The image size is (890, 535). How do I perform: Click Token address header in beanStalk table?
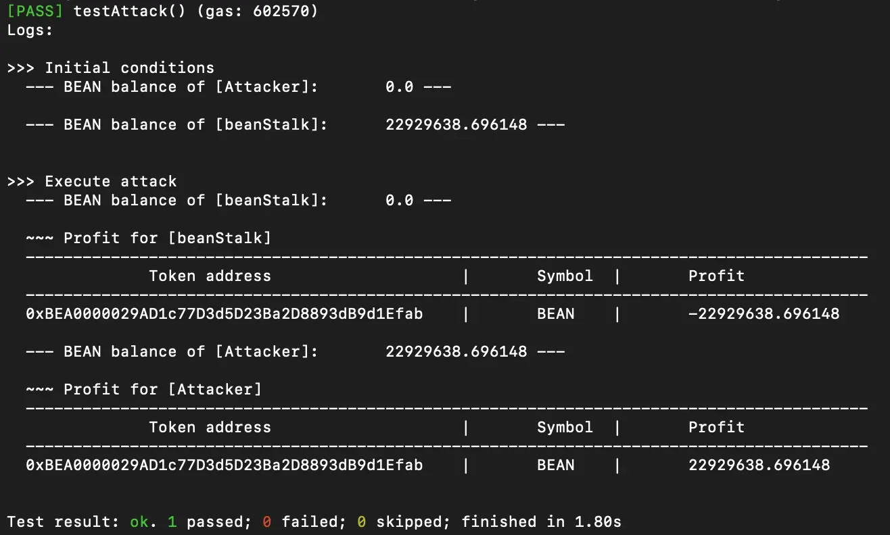pyautogui.click(x=210, y=276)
